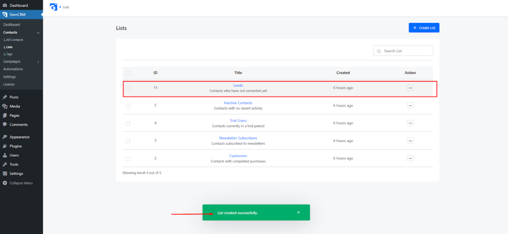The height and width of the screenshot is (234, 508).
Task: Click 'Showing result 5 out of 5' text
Action: point(142,173)
